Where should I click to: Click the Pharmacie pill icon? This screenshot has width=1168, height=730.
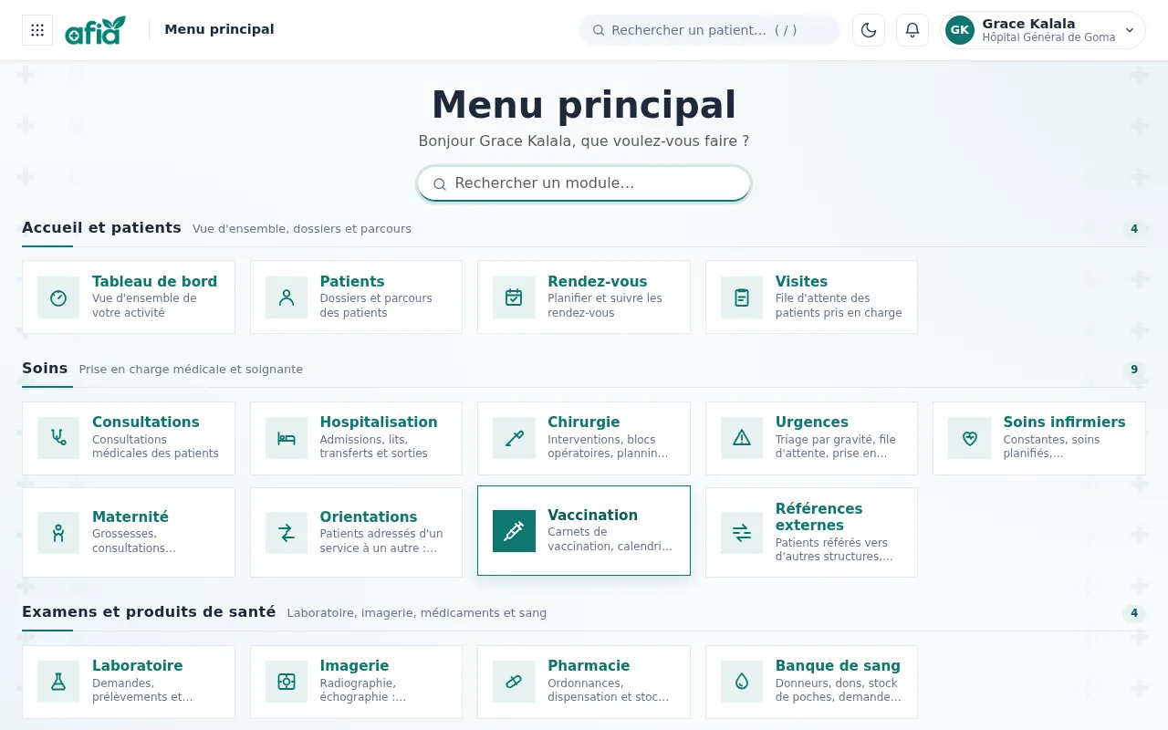point(514,682)
